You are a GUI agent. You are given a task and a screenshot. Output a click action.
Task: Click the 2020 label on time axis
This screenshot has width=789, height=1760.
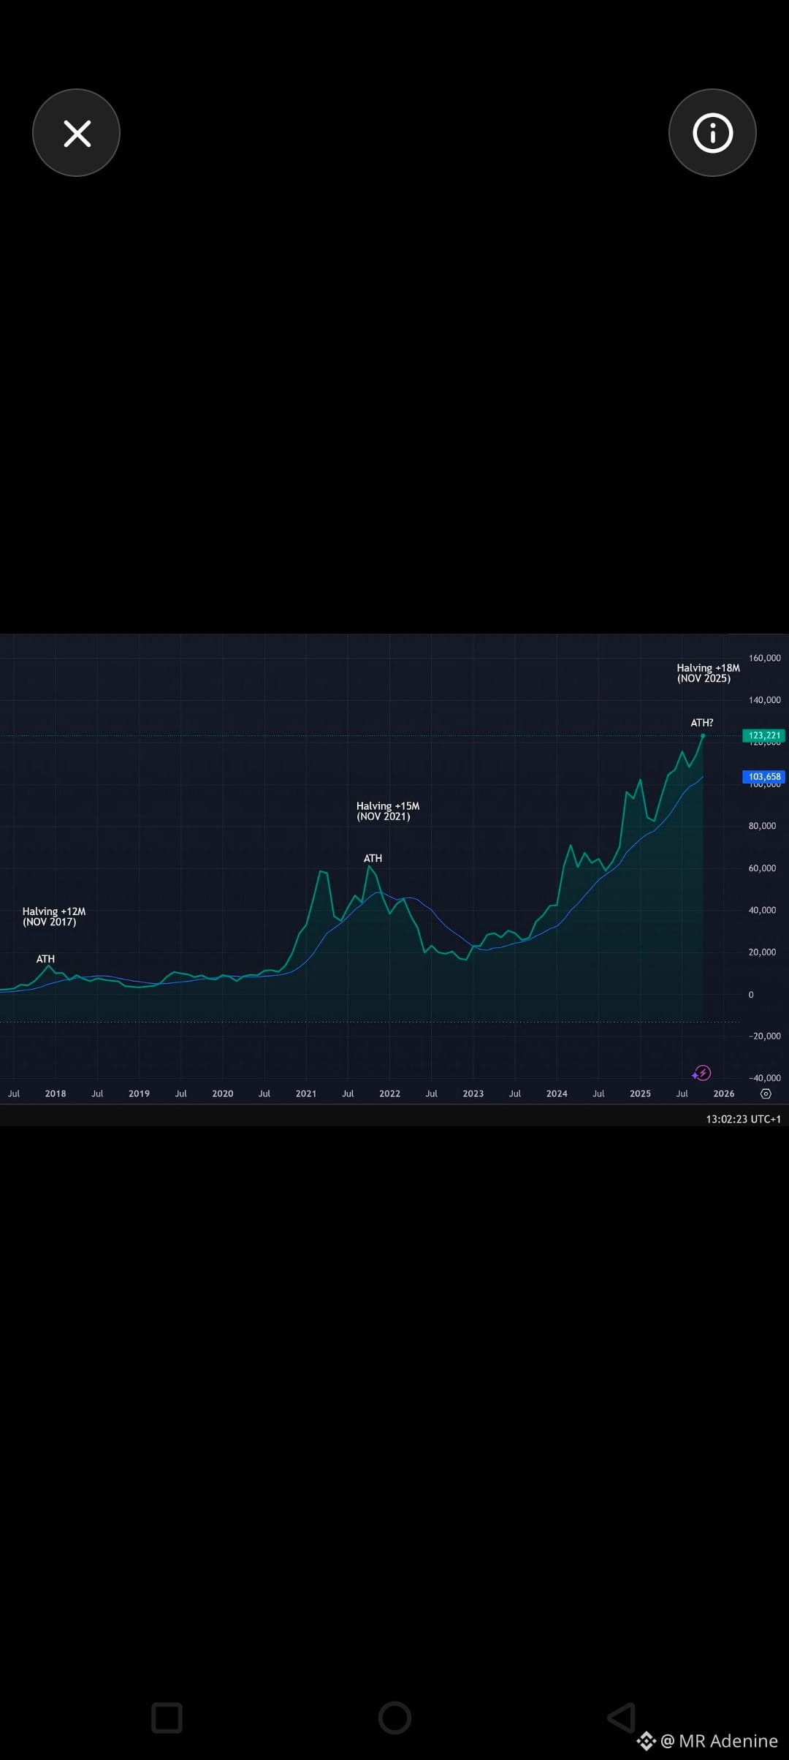[x=223, y=1093]
